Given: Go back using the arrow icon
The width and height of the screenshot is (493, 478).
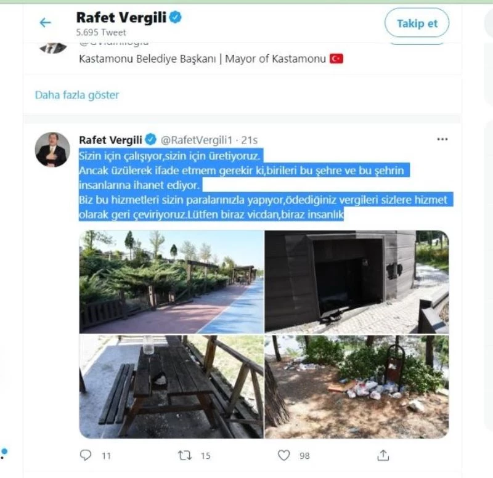Looking at the screenshot, I should pyautogui.click(x=44, y=22).
